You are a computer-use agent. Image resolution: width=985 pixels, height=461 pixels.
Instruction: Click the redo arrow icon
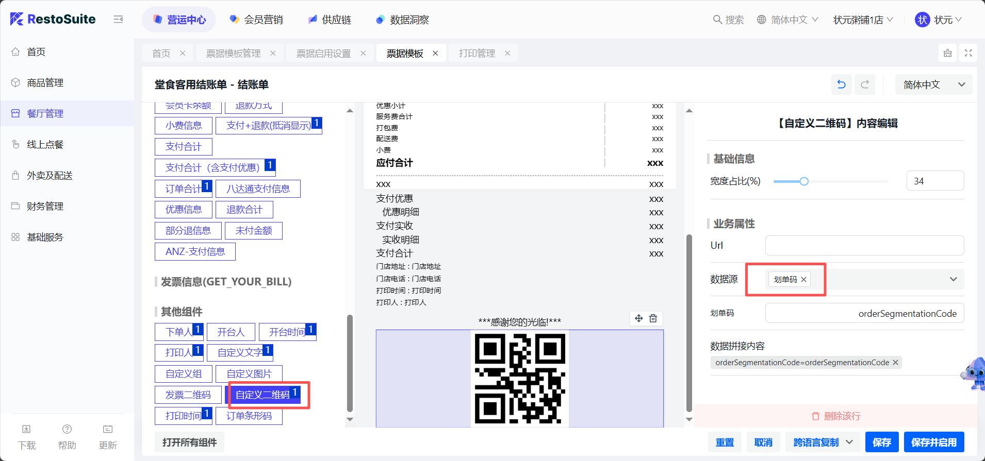click(865, 84)
